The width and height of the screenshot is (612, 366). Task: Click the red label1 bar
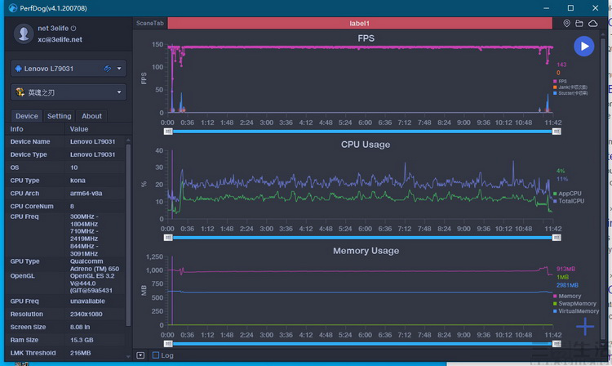(x=360, y=23)
